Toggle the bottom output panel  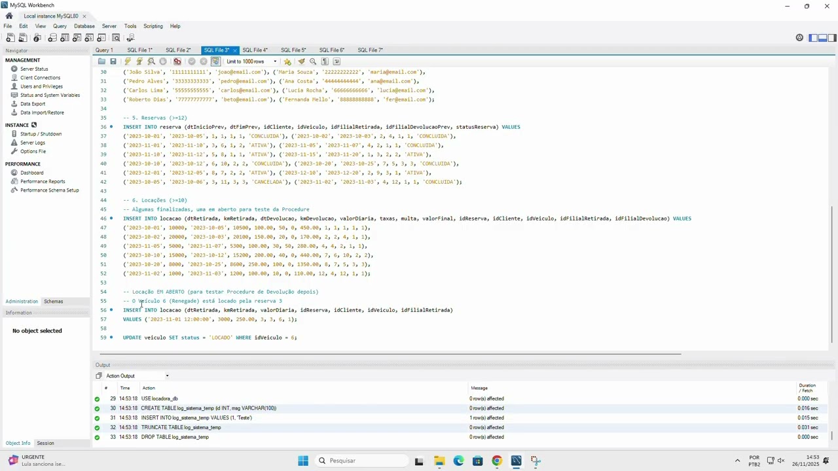[x=822, y=38]
